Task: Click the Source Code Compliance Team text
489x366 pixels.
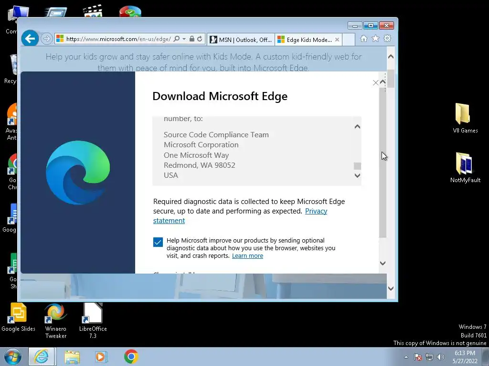Action: coord(216,135)
